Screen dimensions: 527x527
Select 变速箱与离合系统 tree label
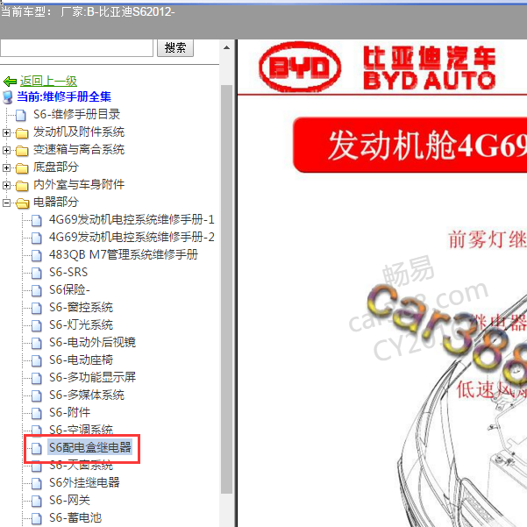pyautogui.click(x=79, y=149)
